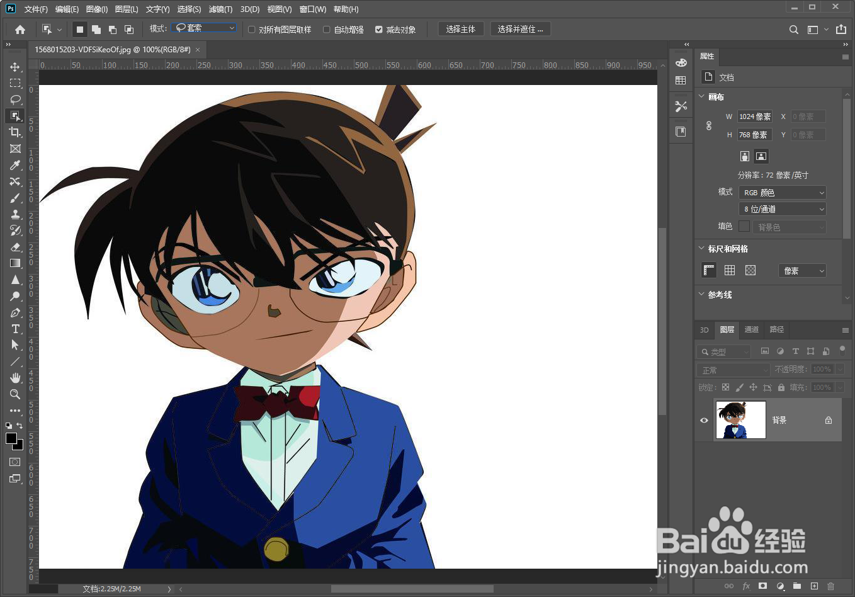
Task: Select the Frame tool
Action: [x=15, y=149]
